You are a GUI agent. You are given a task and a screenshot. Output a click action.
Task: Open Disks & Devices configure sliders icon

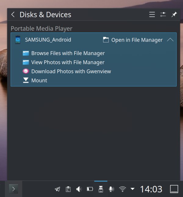(163, 14)
